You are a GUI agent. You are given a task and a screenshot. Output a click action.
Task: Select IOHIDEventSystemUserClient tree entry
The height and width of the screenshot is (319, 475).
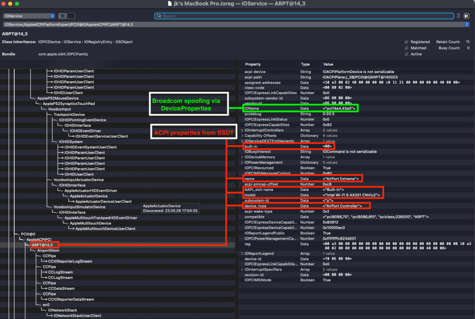coord(91,147)
